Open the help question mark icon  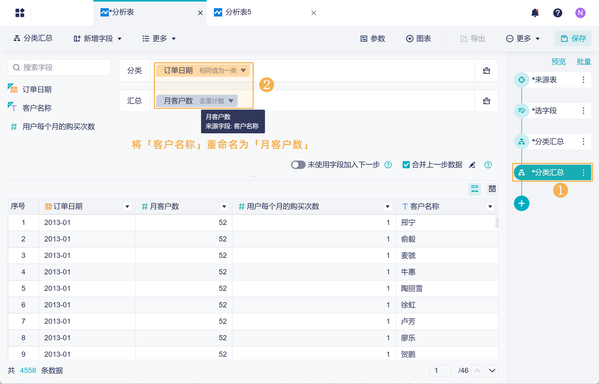[x=558, y=13]
